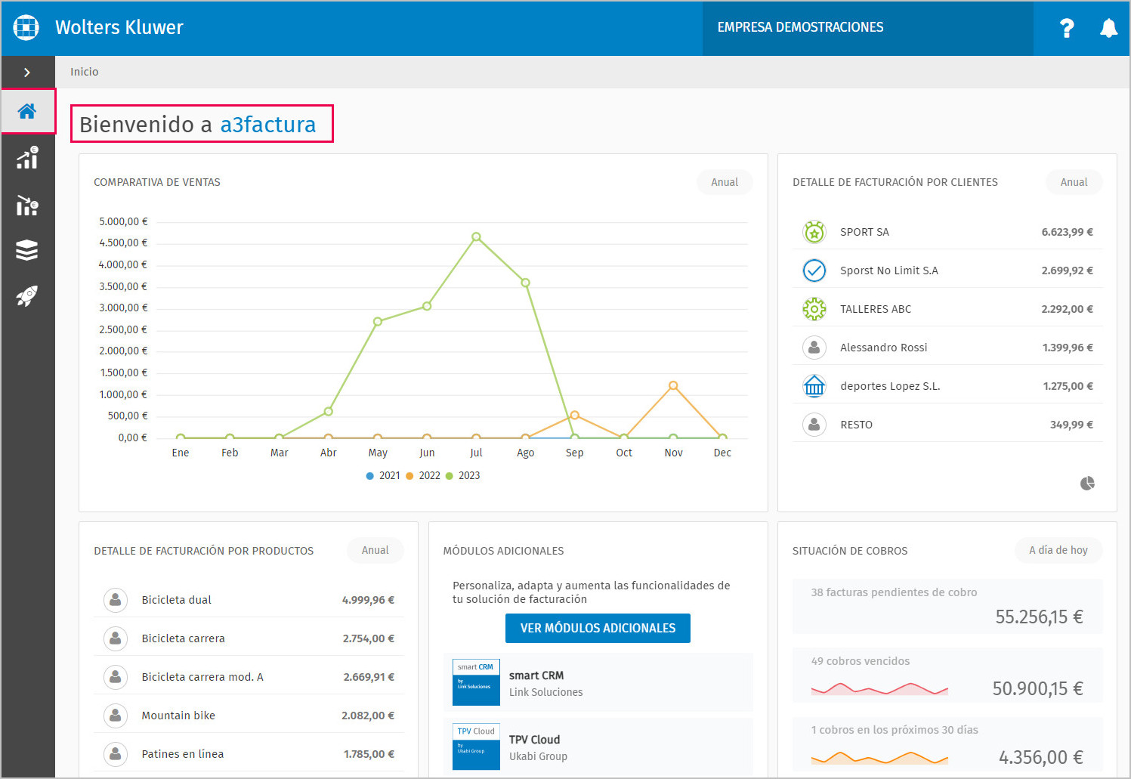Toggle the 2022 series in chart legend
The width and height of the screenshot is (1131, 779).
coord(423,476)
